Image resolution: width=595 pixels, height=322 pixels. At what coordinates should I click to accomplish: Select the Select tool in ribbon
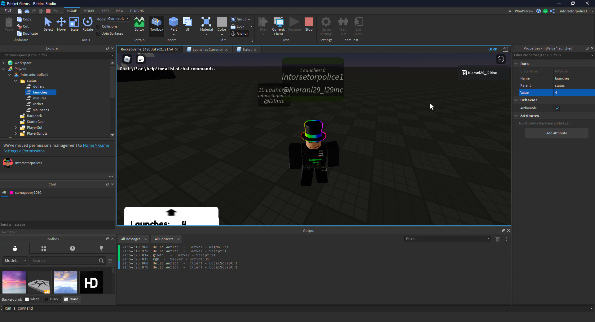(x=48, y=24)
